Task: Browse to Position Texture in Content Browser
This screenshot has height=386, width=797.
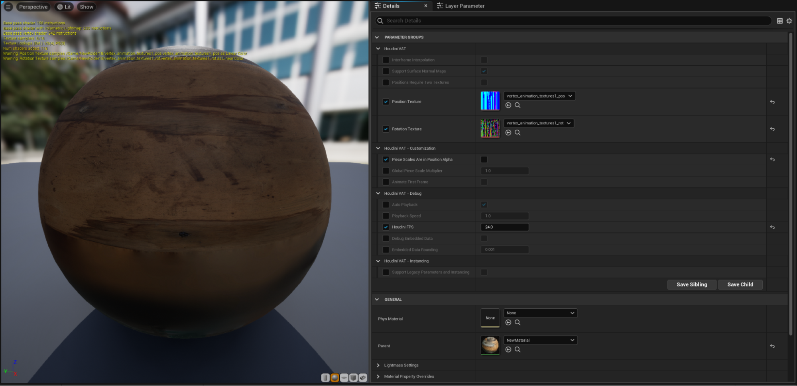Action: click(518, 105)
